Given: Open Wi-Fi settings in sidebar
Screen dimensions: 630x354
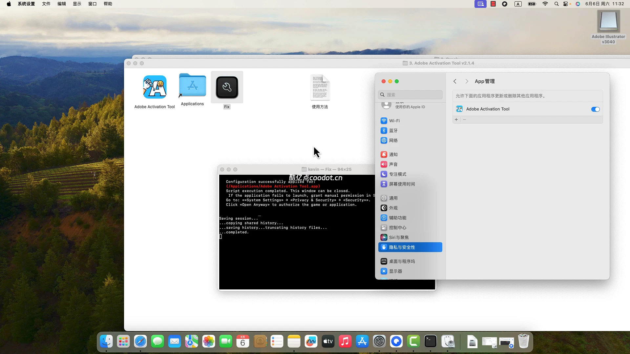Looking at the screenshot, I should click(410, 121).
